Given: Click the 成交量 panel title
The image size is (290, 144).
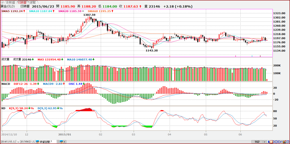Looking at the screenshot, I should point(5,59).
